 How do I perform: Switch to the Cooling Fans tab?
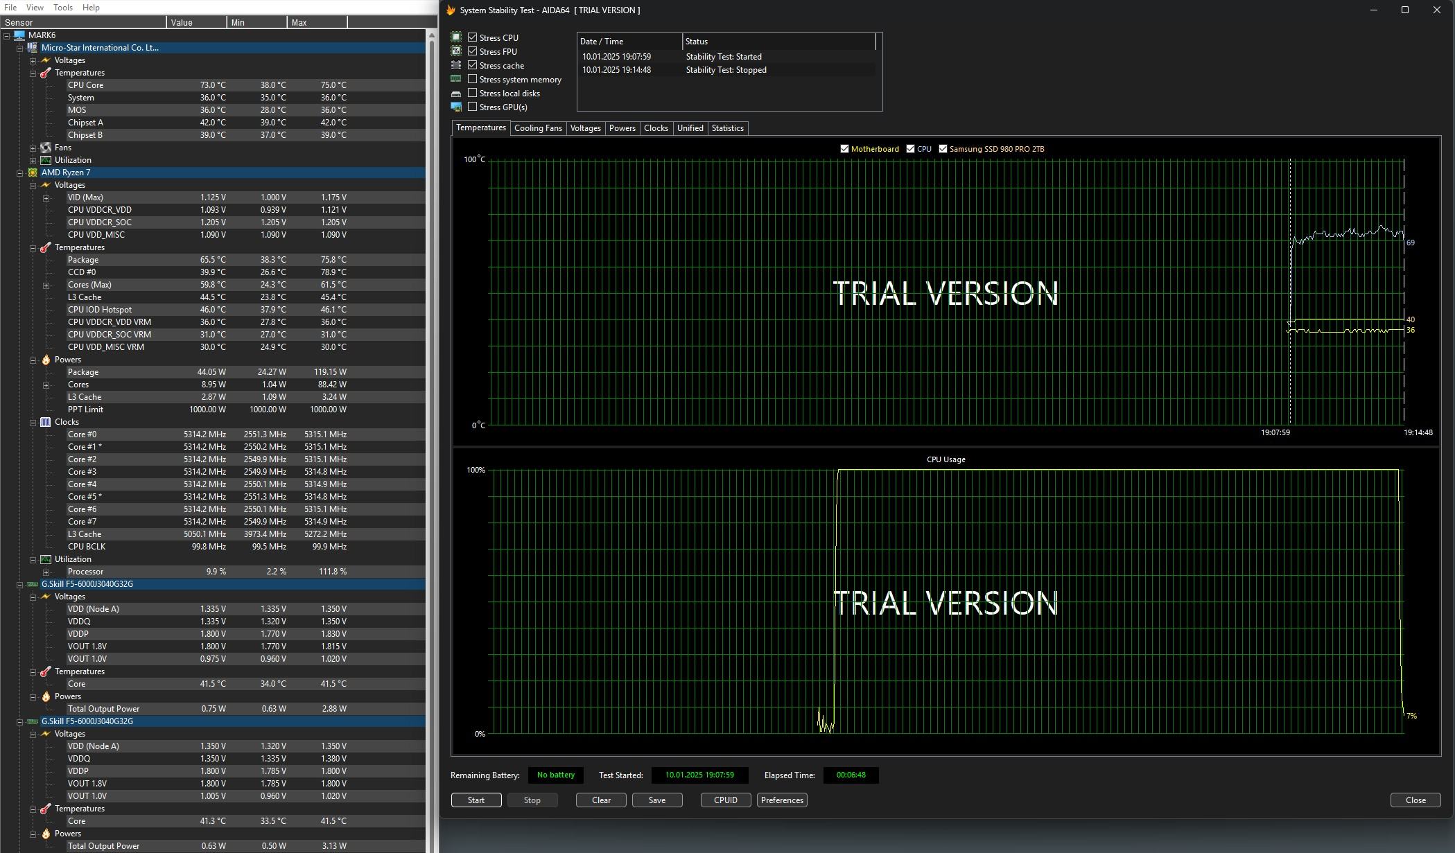point(538,128)
